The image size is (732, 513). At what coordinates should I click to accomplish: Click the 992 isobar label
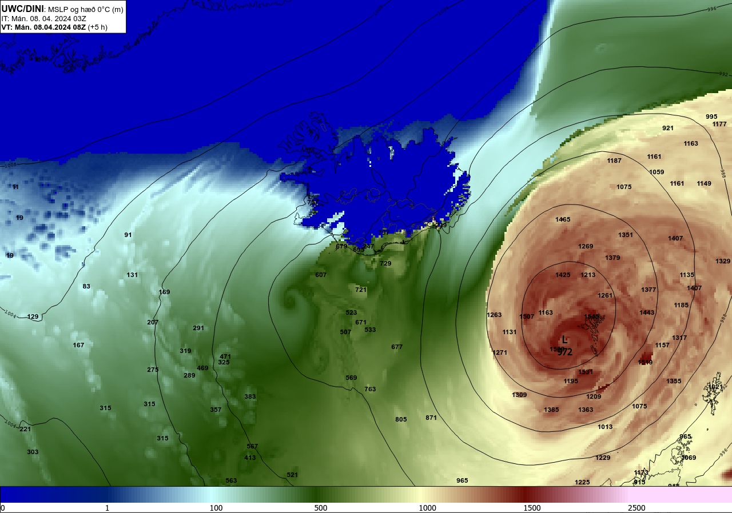(724, 74)
